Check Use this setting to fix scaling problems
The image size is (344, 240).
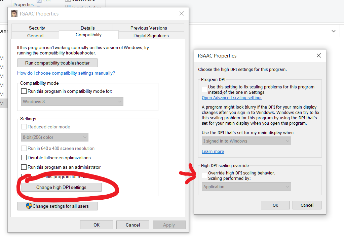[x=204, y=89]
